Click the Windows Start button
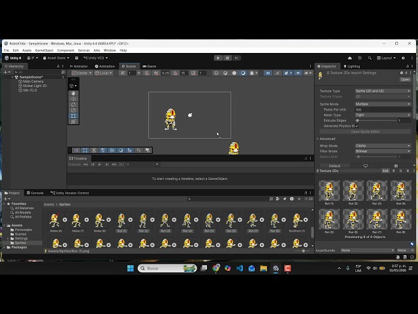Screen dimensions: 418x314 coord(131,268)
